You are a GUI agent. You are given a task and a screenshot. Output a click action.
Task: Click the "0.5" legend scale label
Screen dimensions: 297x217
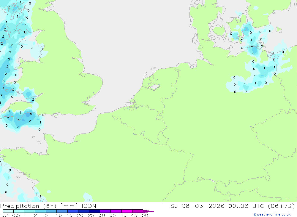[16, 215]
